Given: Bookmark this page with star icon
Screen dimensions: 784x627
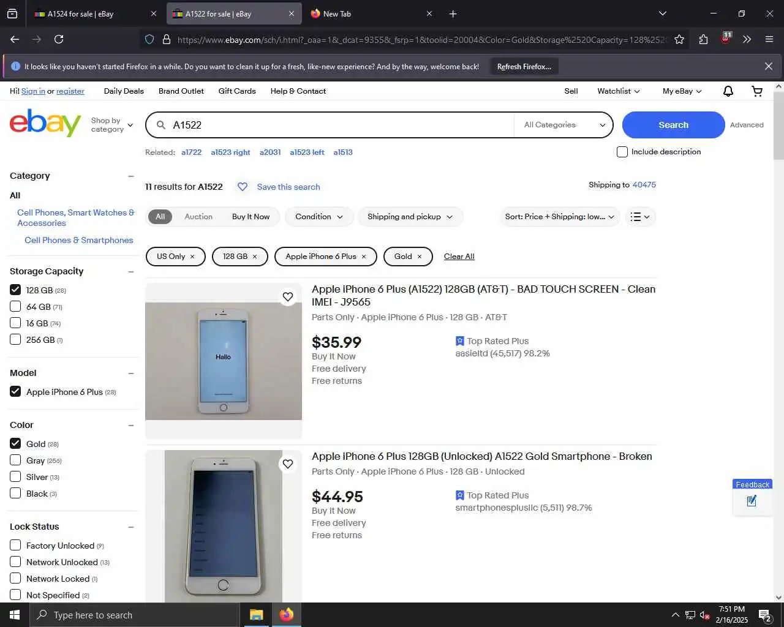Looking at the screenshot, I should (x=679, y=39).
